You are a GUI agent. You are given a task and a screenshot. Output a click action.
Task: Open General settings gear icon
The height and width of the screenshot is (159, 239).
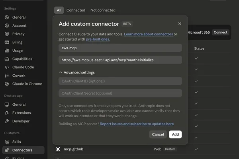click(7, 17)
